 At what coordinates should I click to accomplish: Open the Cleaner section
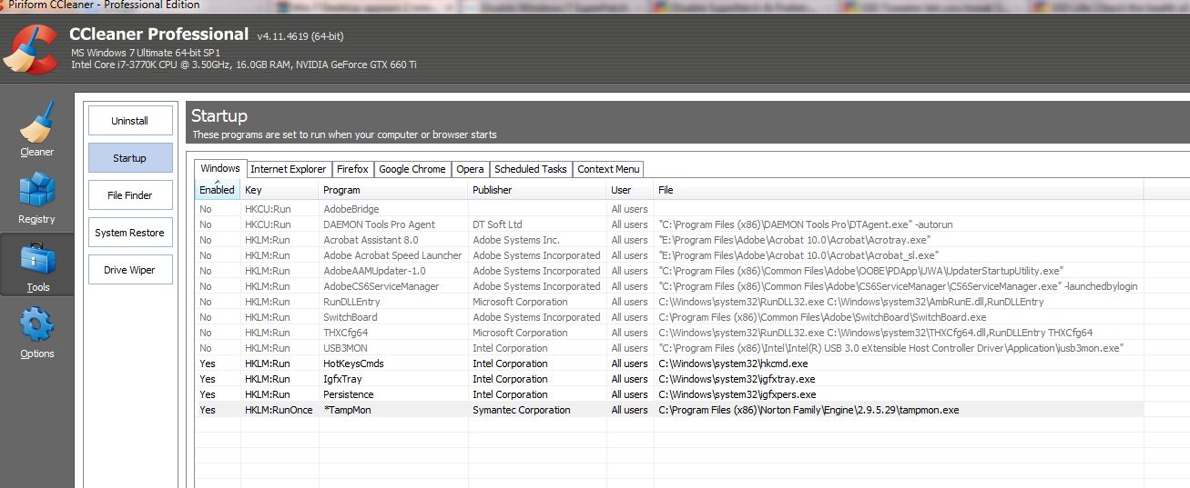(x=37, y=130)
